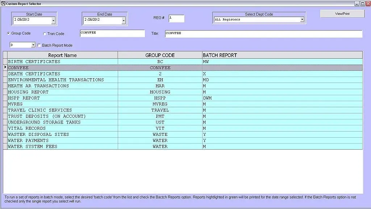Screen dimensions: 371x209
Task: Click the BC group code cell
Action: pyautogui.click(x=160, y=62)
